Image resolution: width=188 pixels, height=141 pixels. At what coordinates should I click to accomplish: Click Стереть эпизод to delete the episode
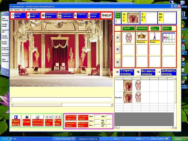point(125,72)
